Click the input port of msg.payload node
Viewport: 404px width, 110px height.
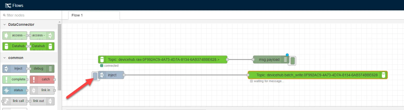tap(253, 60)
